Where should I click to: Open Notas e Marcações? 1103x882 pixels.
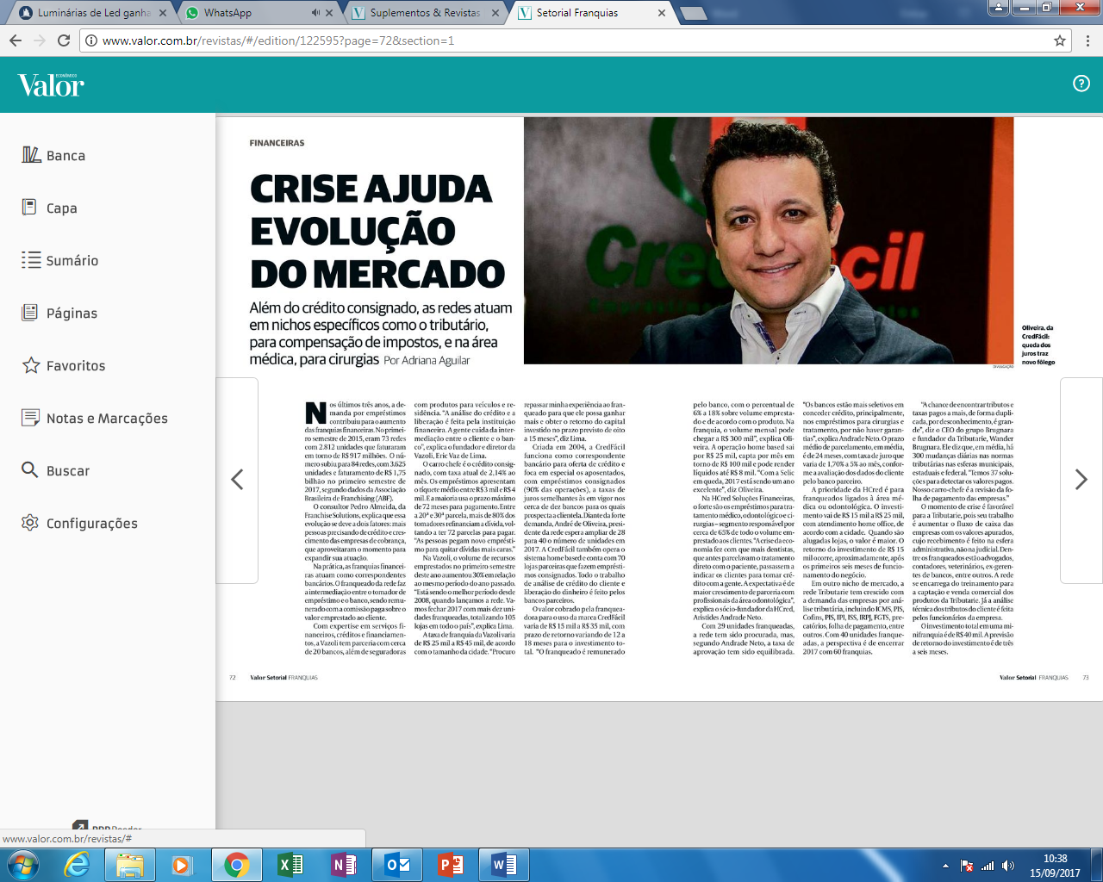pos(95,418)
